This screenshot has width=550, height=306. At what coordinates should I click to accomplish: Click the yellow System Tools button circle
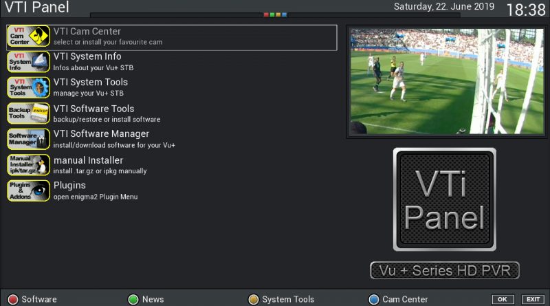coord(253,300)
